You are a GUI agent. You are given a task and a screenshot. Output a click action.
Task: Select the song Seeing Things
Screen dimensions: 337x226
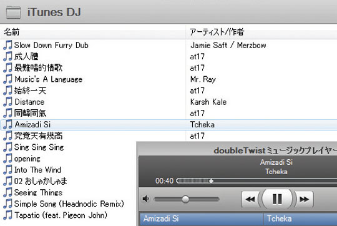click(38, 192)
